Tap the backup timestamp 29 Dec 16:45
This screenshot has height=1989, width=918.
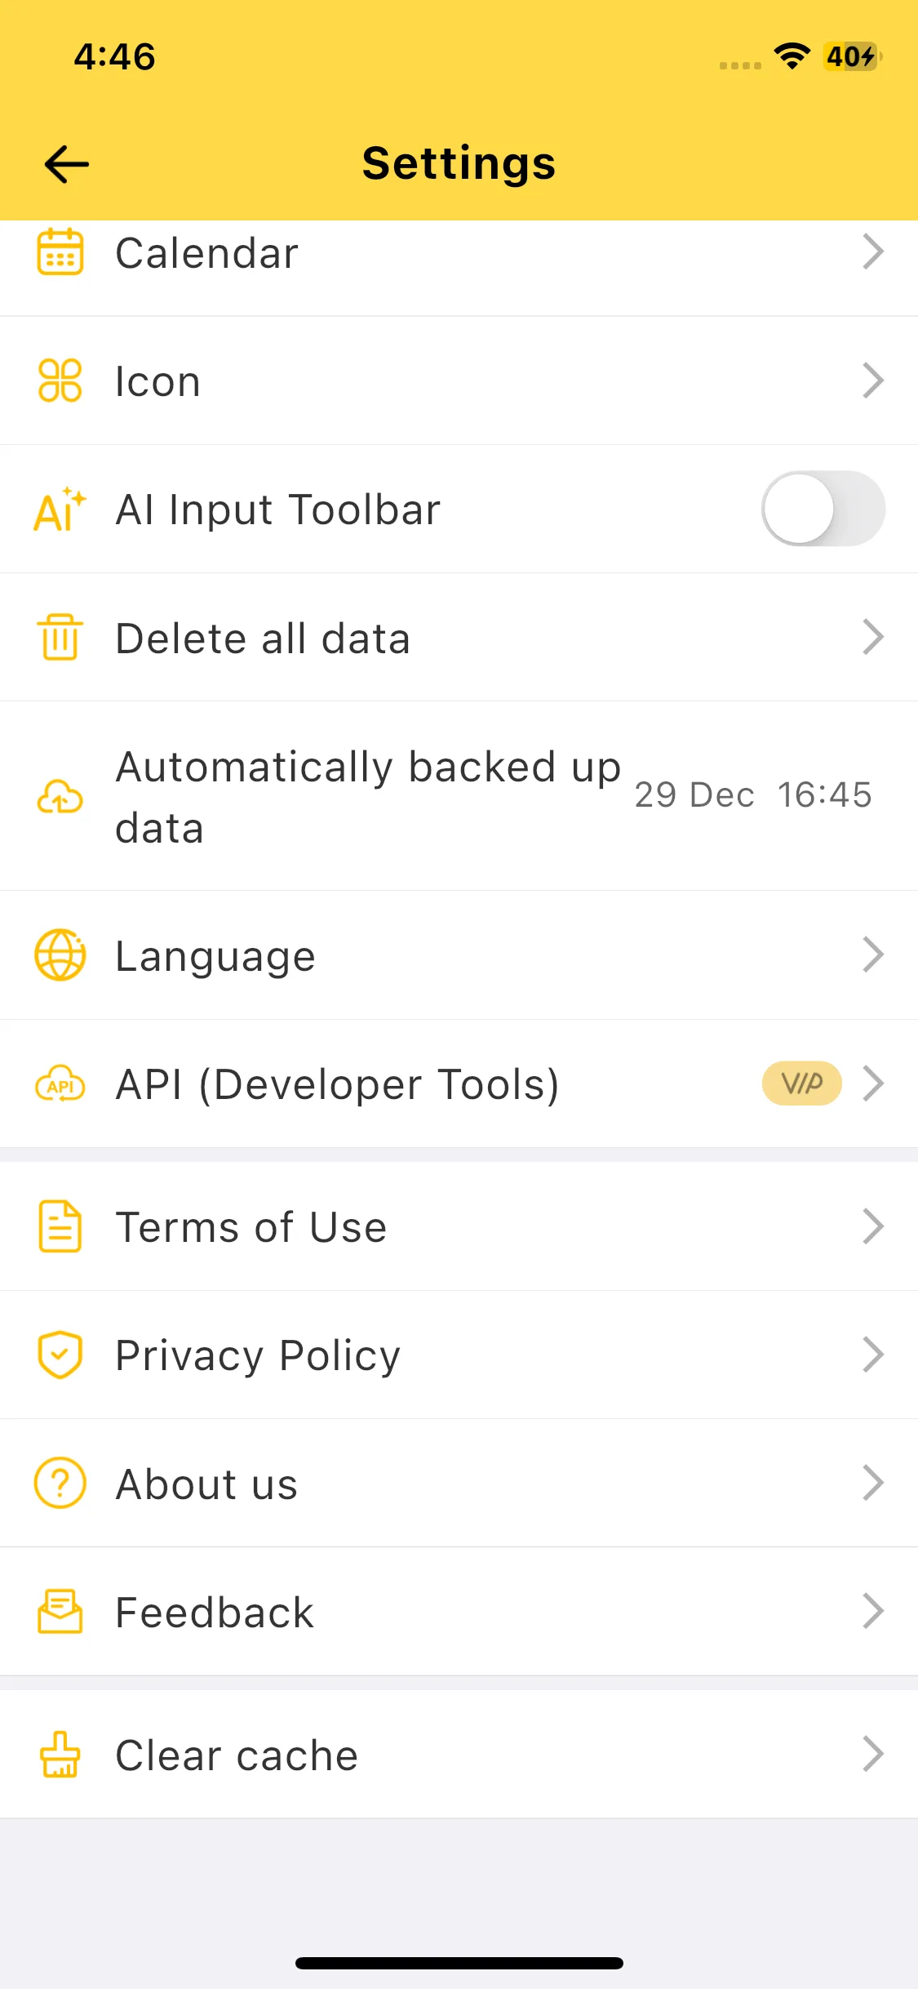[752, 795]
